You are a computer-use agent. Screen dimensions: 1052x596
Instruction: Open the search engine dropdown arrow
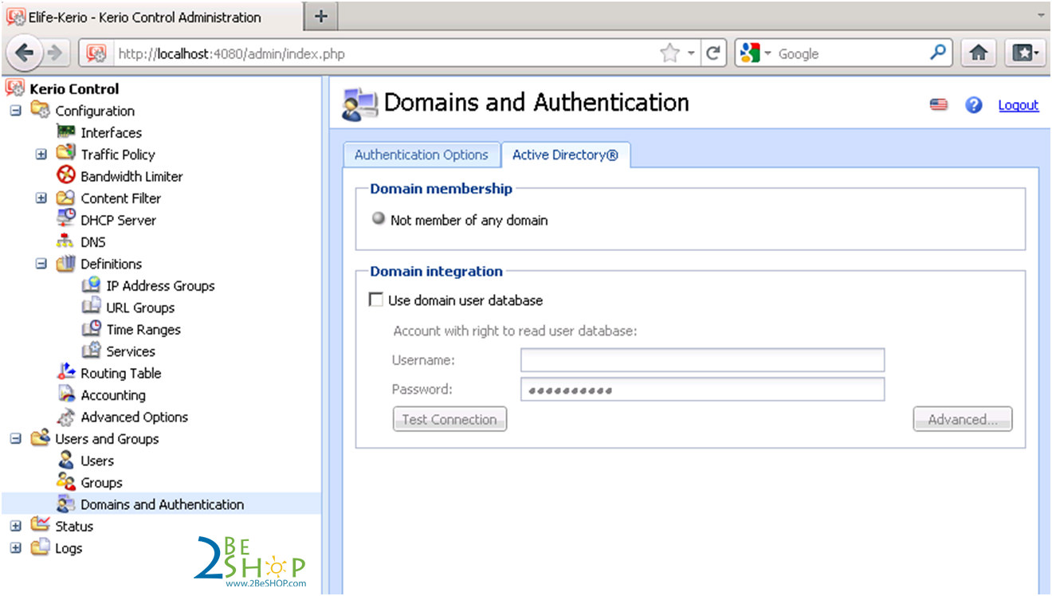tap(768, 53)
